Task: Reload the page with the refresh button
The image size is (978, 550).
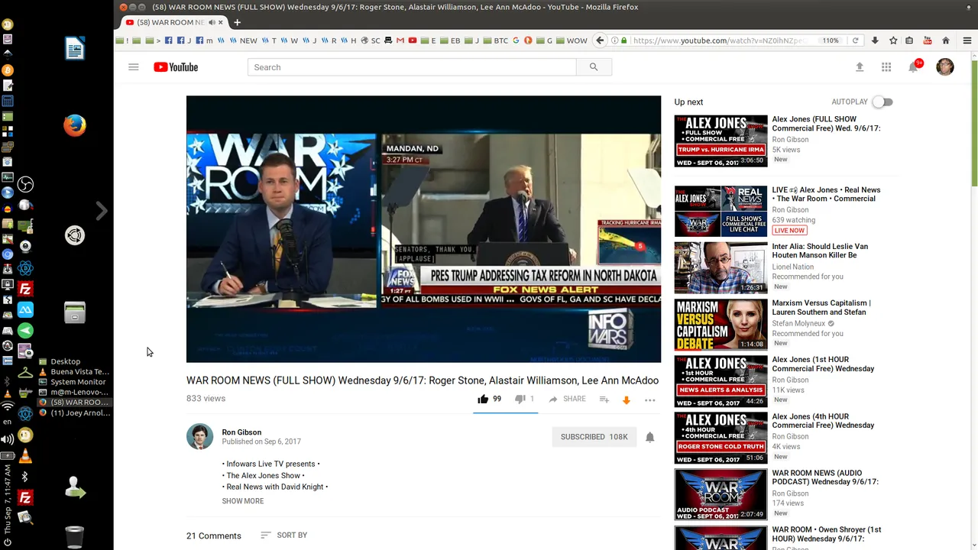Action: coord(855,40)
